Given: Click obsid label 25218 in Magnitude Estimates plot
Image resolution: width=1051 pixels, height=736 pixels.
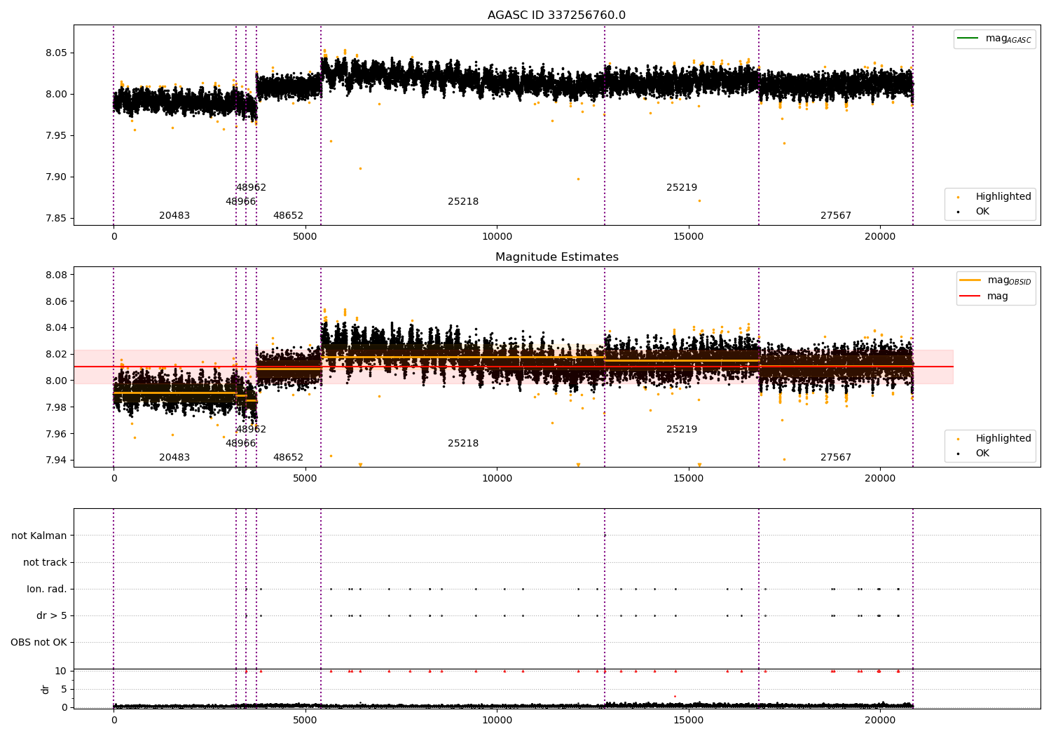Looking at the screenshot, I should (463, 444).
